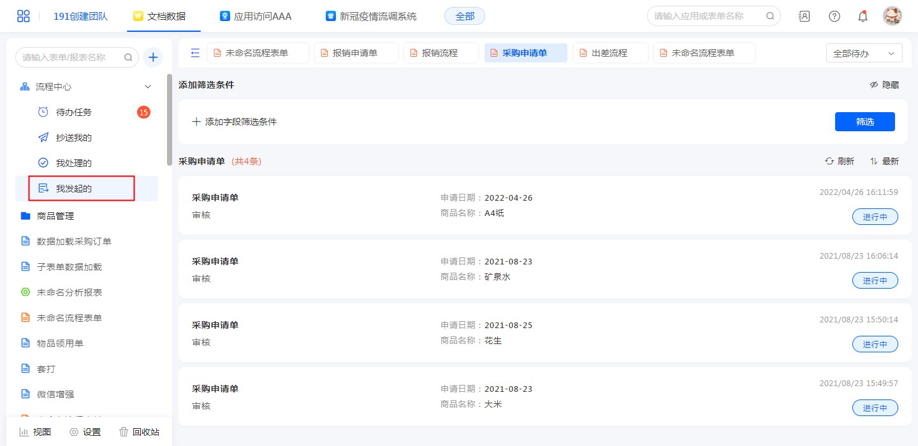Image resolution: width=918 pixels, height=446 pixels.
Task: Click the 刷新 refresh button
Action: coord(840,161)
